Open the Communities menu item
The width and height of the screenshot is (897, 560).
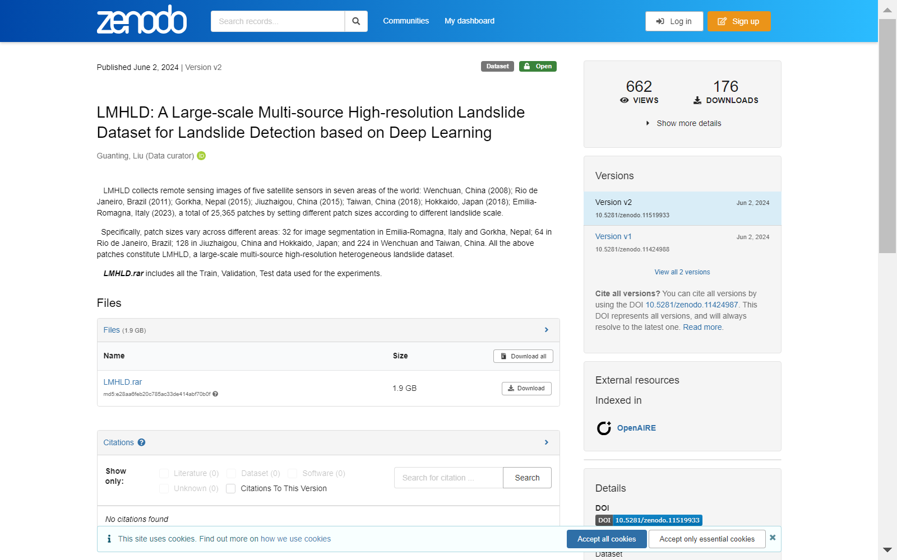[406, 21]
